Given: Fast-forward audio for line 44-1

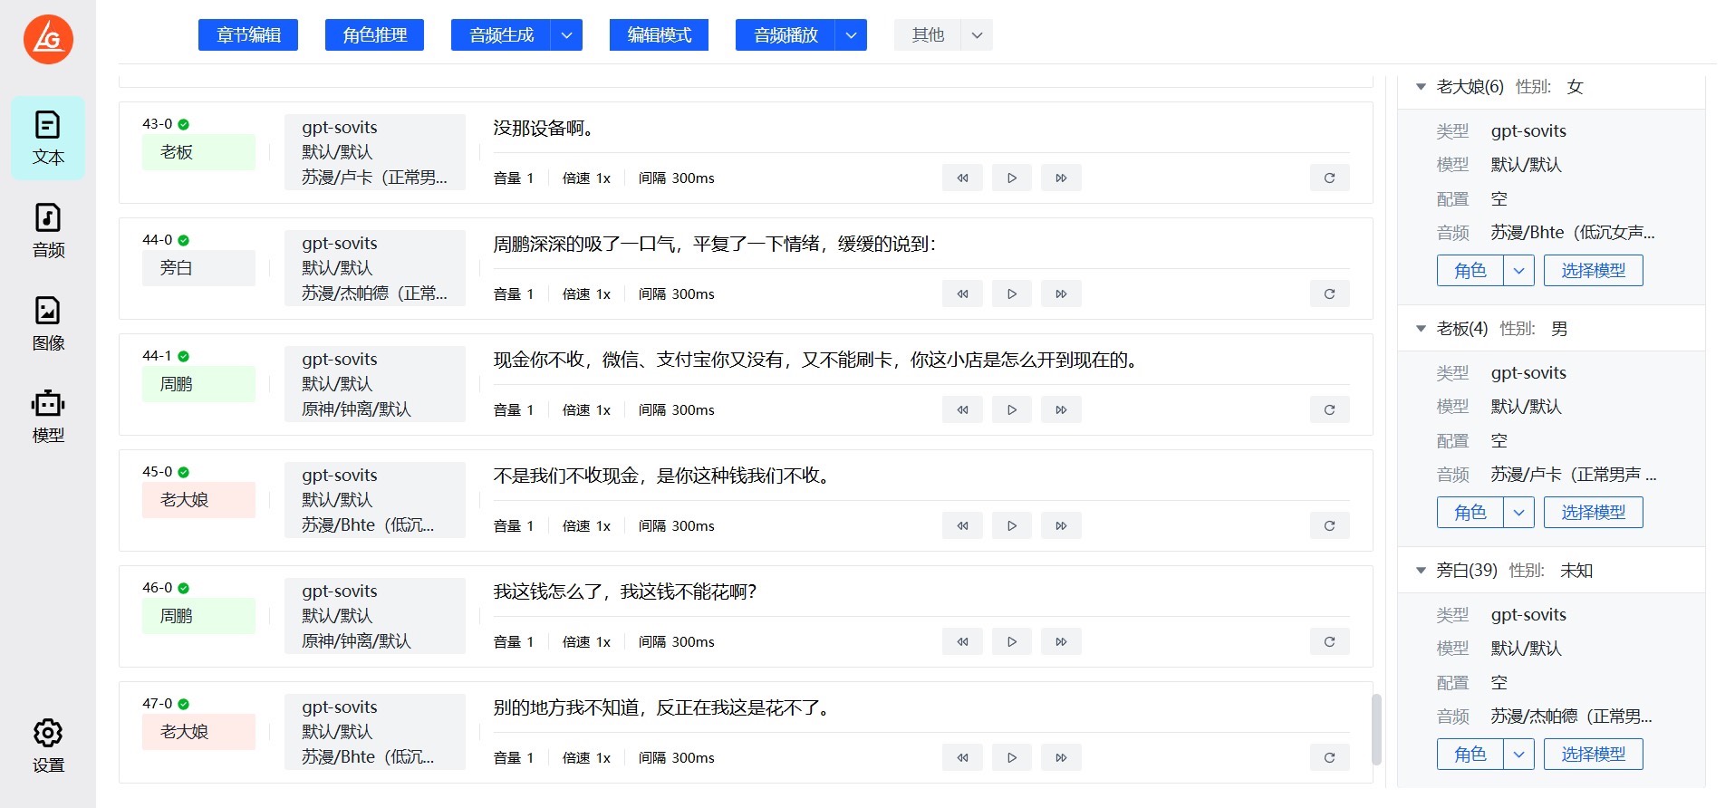Looking at the screenshot, I should [1061, 410].
